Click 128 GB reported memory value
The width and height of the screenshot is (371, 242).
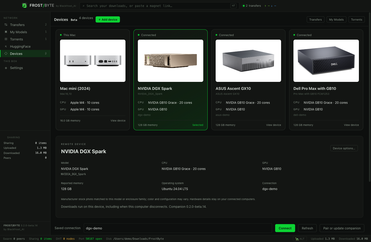pyautogui.click(x=66, y=189)
